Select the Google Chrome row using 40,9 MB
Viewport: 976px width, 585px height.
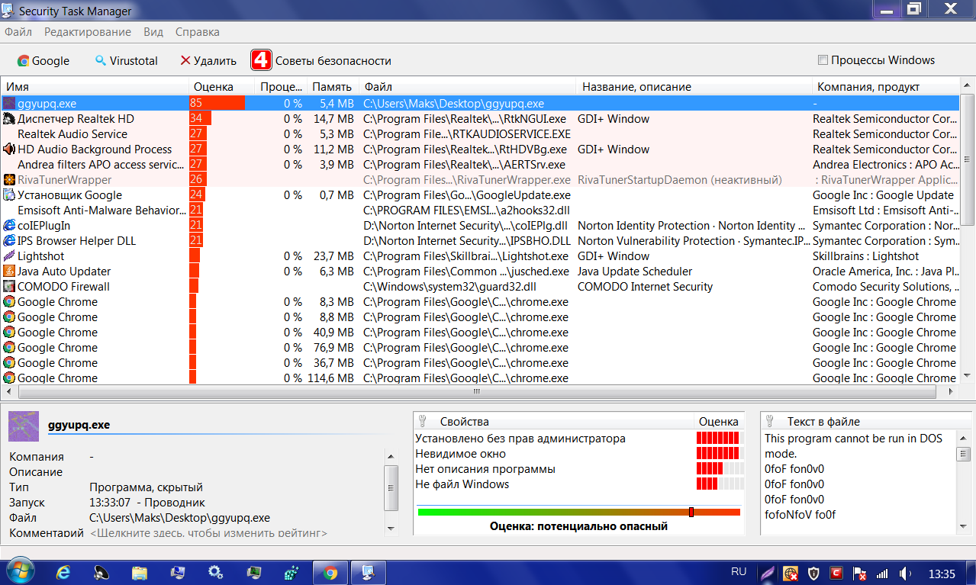479,332
